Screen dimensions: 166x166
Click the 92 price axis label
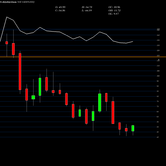pos(158,86)
